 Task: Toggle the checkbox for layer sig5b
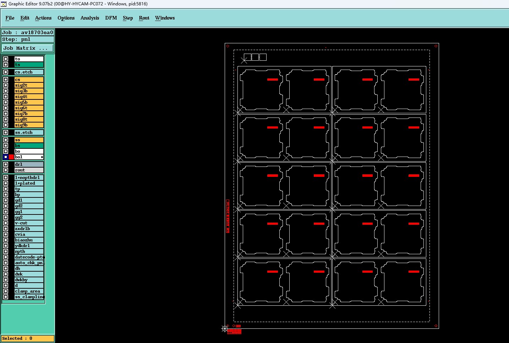(x=6, y=102)
